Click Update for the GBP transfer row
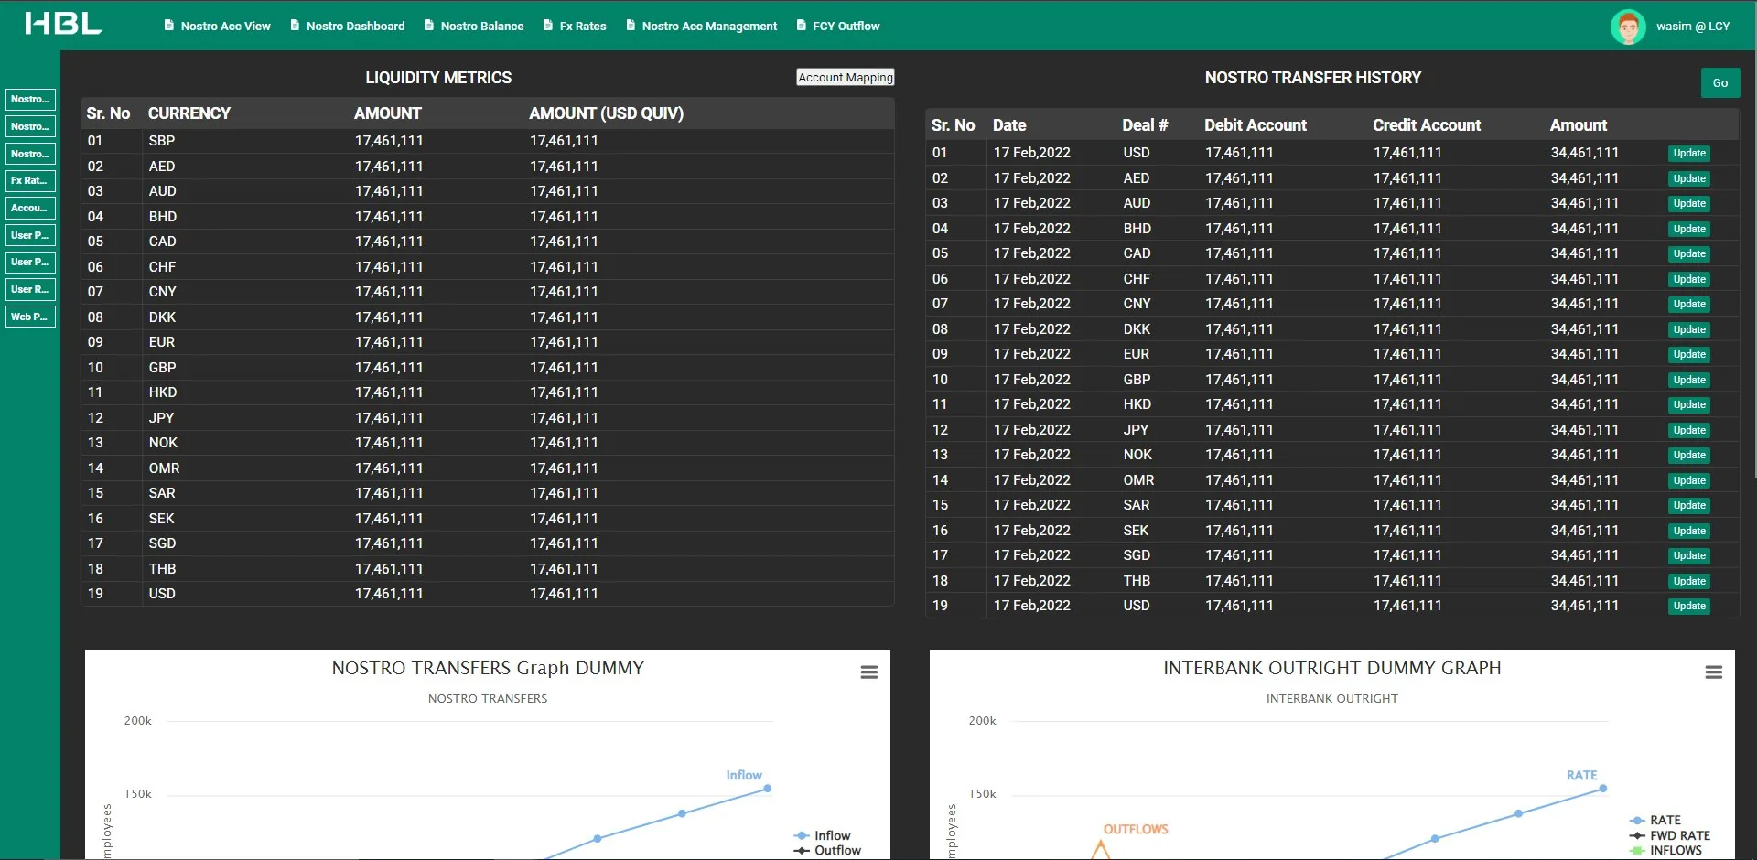1757x860 pixels. click(1689, 380)
